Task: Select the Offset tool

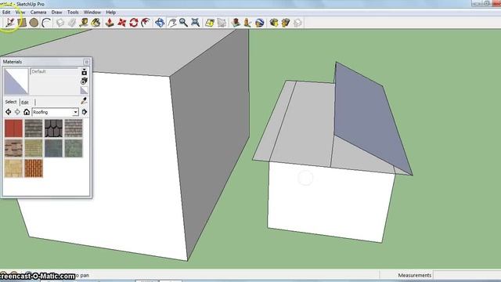Action: [x=146, y=23]
